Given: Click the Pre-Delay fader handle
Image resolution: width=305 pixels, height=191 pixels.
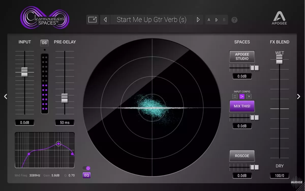Looking at the screenshot, I should [x=65, y=98].
